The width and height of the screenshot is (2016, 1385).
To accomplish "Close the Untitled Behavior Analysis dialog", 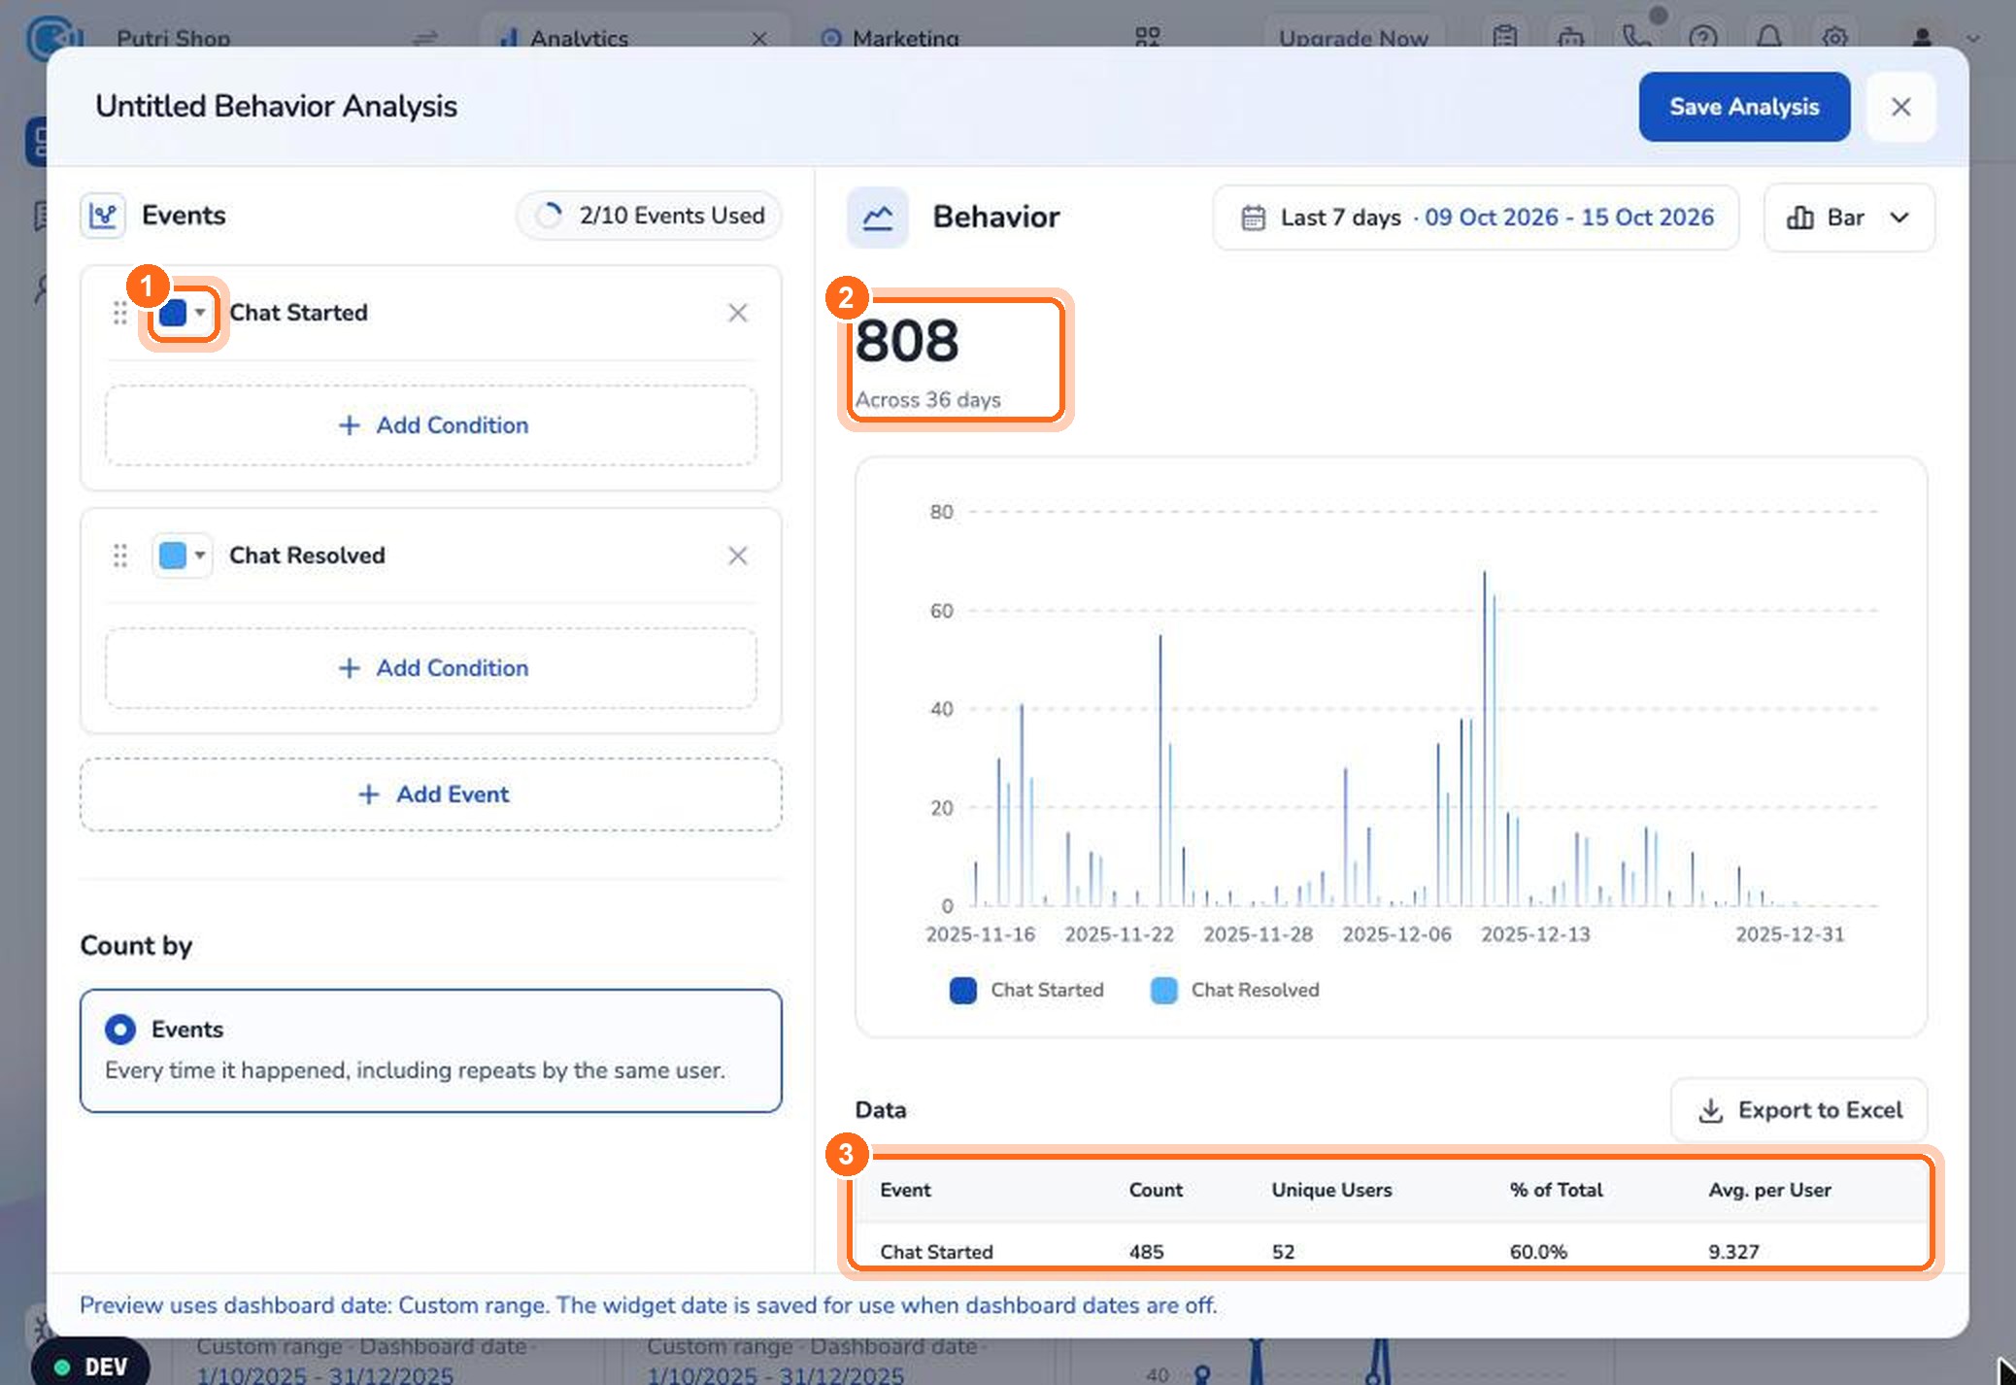I will tap(1900, 107).
